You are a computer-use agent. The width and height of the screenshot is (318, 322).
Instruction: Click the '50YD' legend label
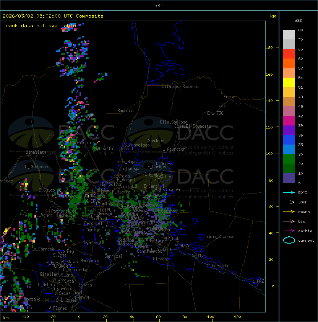pos(303,192)
